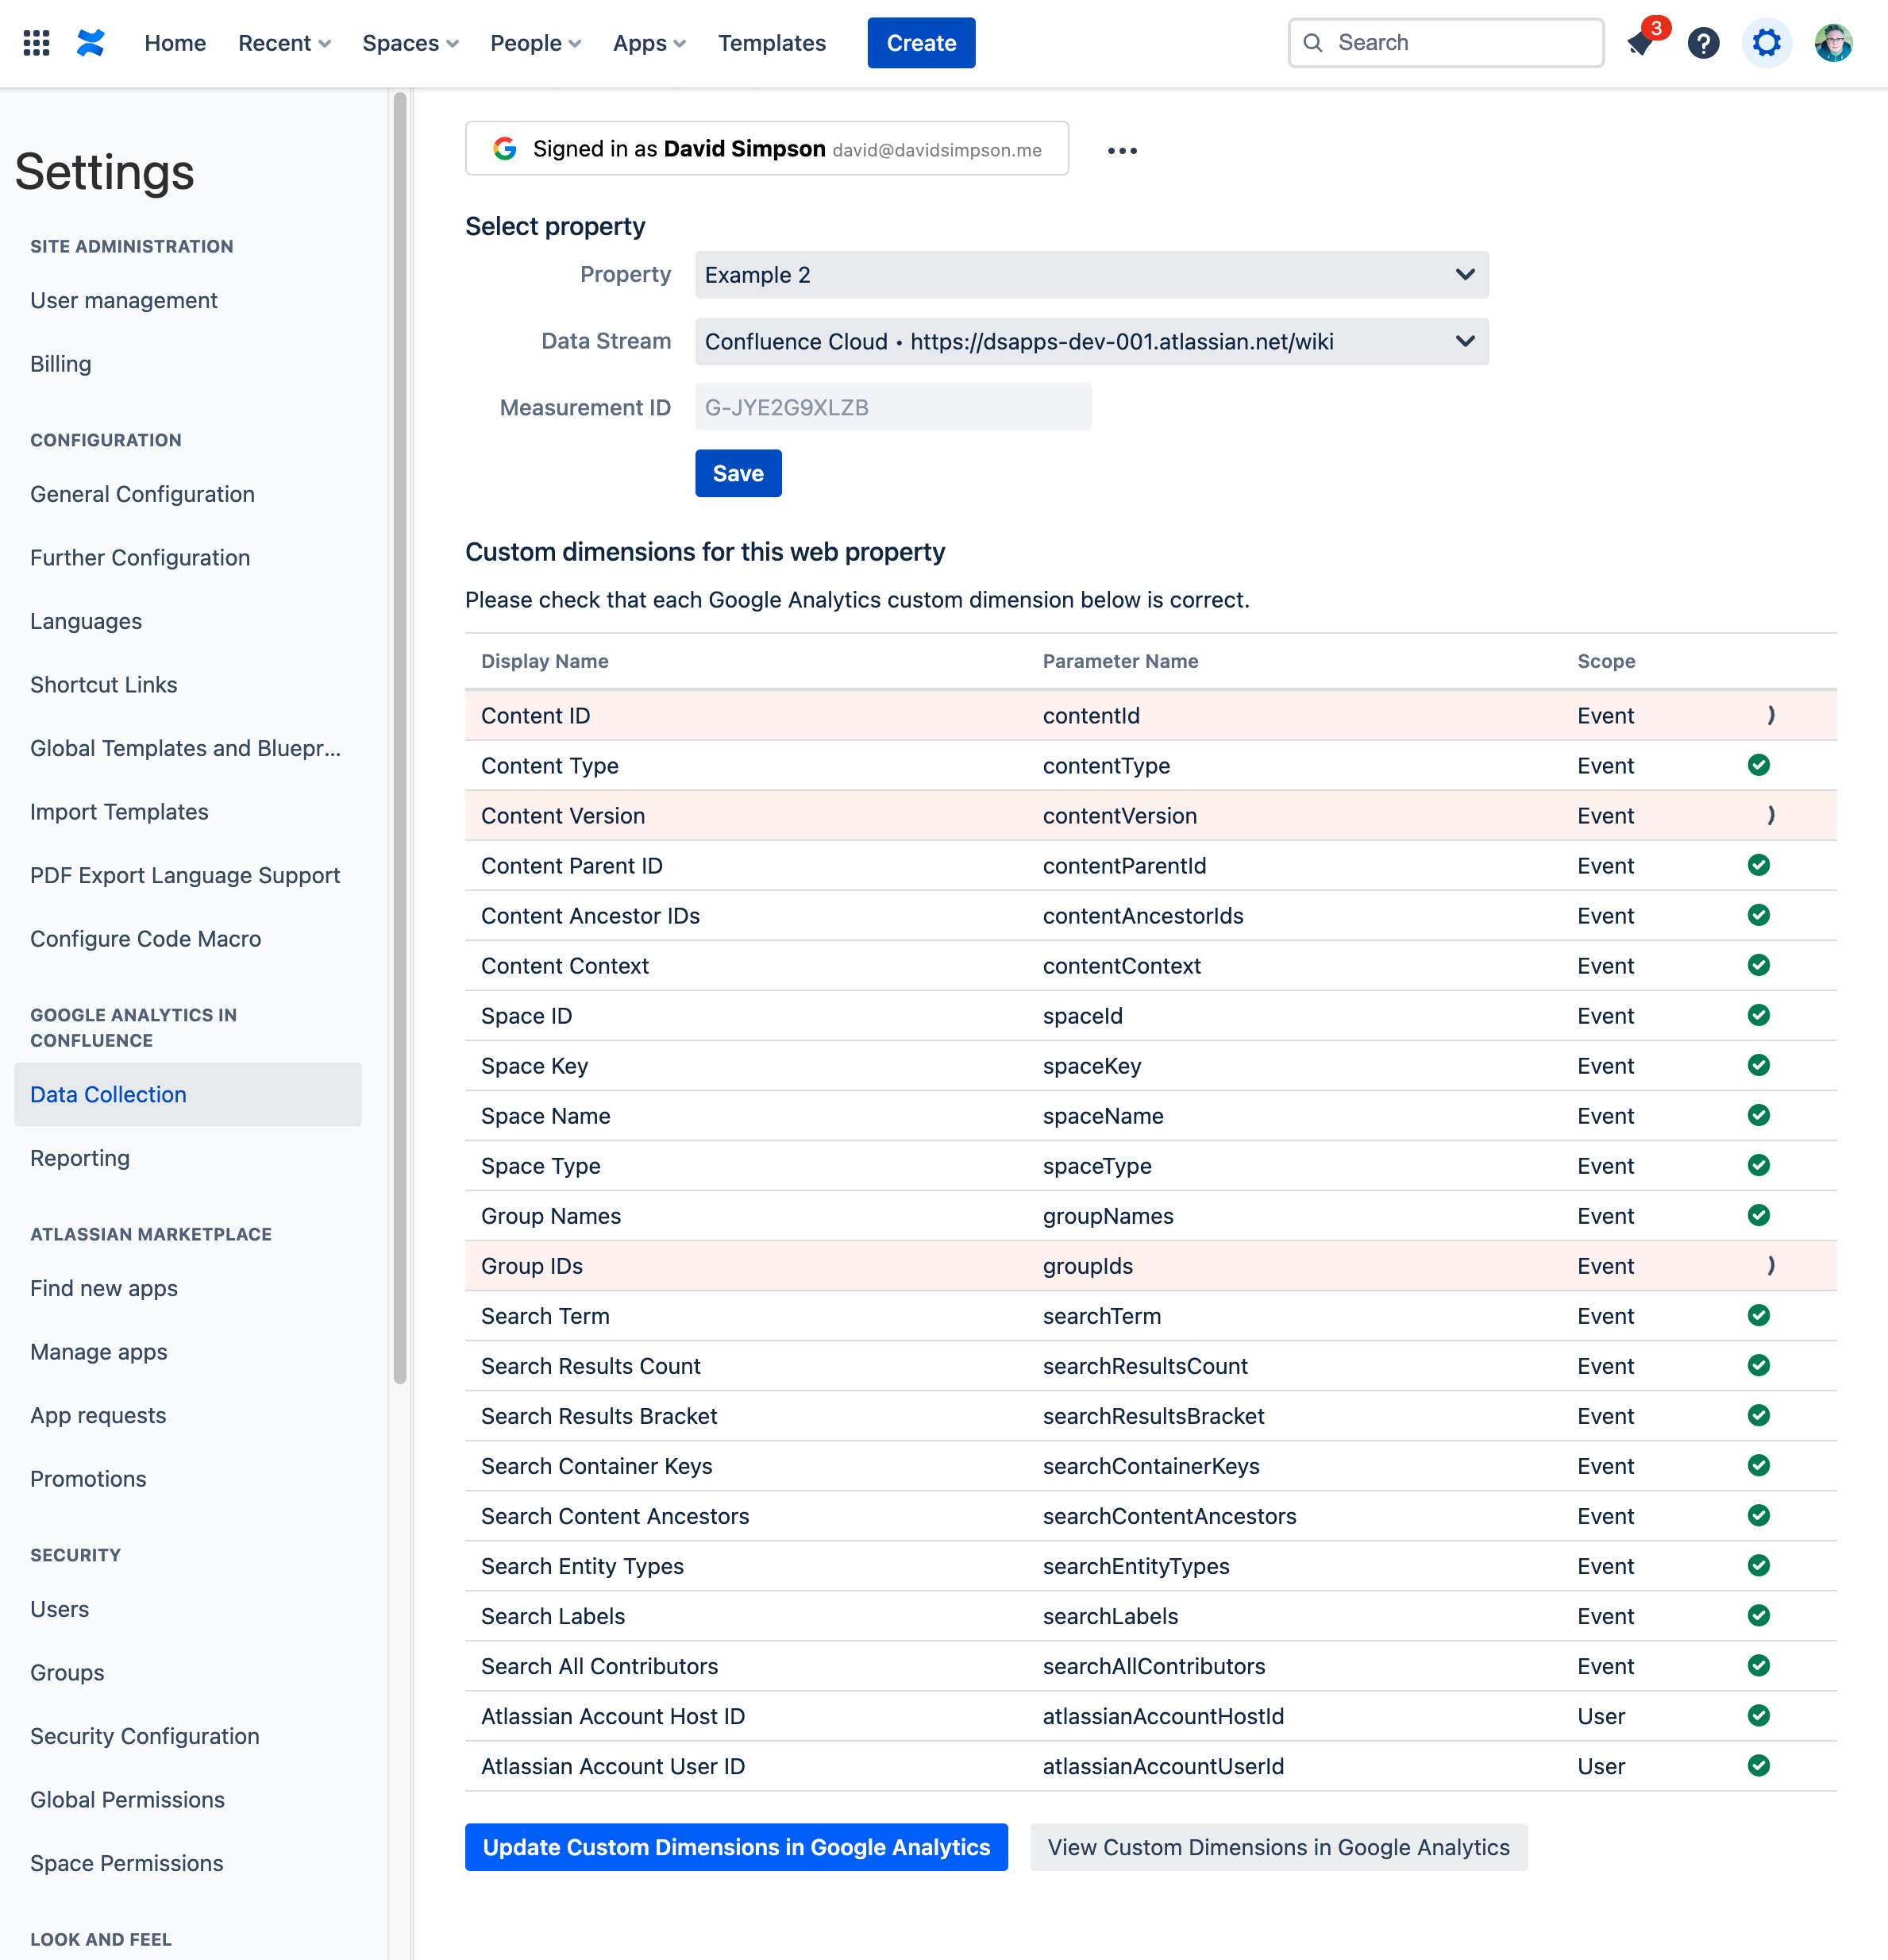The height and width of the screenshot is (1960, 1888).
Task: Click the Google logo in sign-in box
Action: click(505, 149)
